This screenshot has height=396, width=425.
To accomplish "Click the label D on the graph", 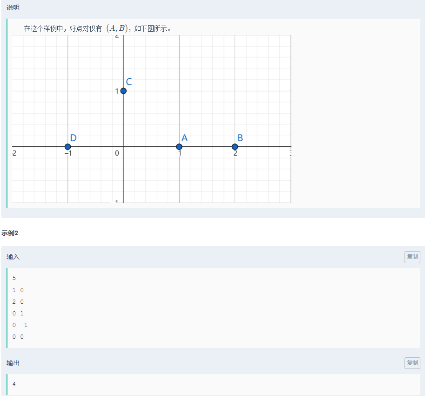I will 73,138.
